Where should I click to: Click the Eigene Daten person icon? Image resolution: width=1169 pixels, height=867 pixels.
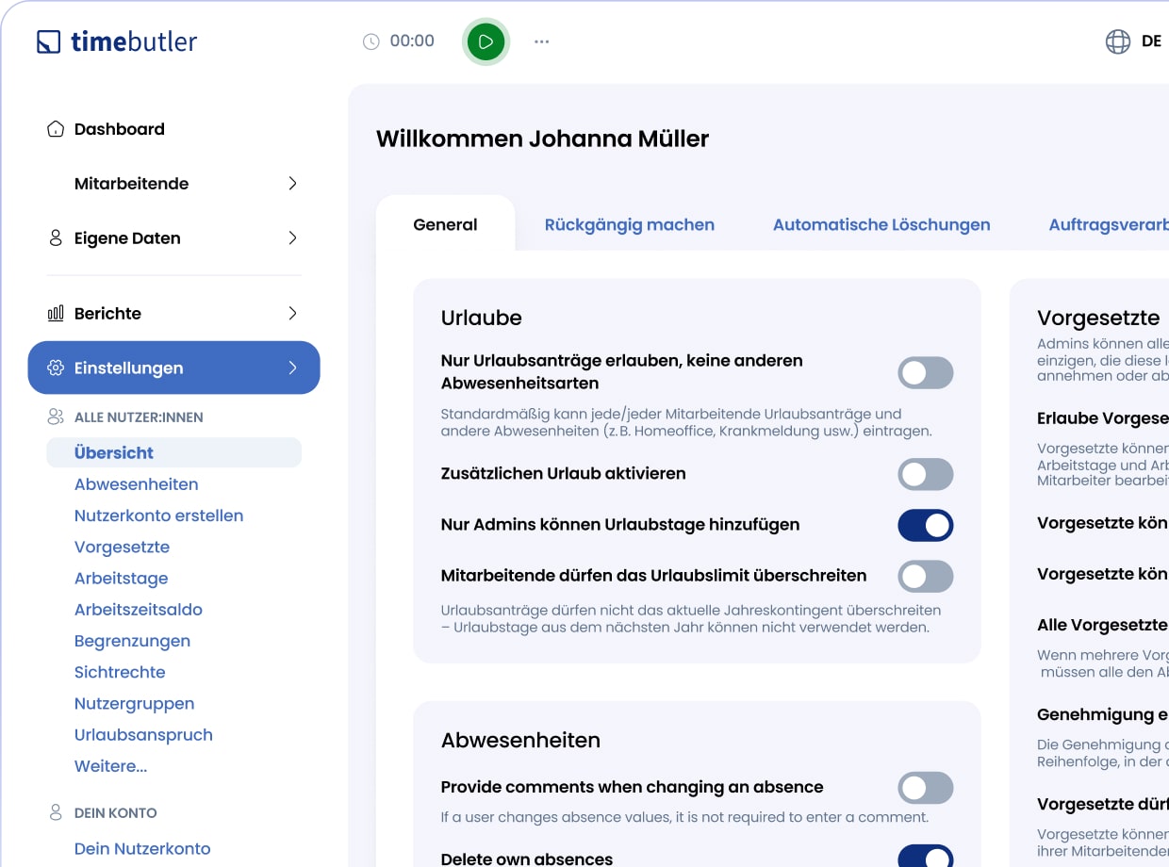pos(56,237)
